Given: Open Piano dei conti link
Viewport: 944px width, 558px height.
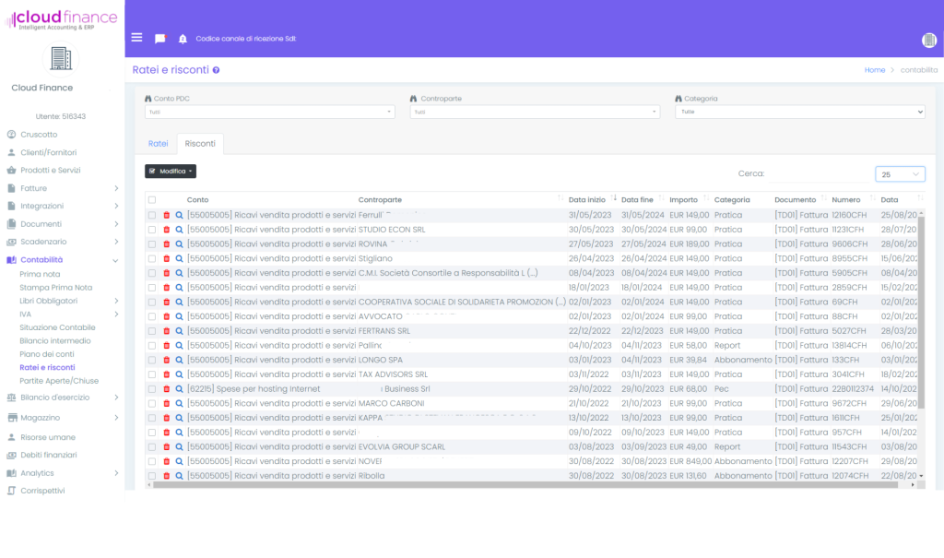Looking at the screenshot, I should pyautogui.click(x=47, y=354).
